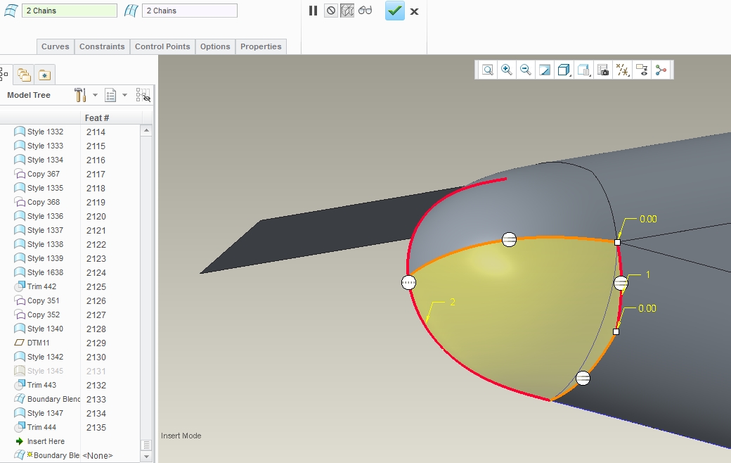
Task: Open the Control Points tab
Action: [162, 46]
